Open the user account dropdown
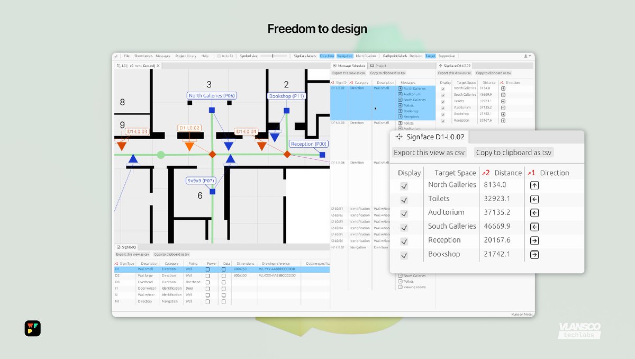This screenshot has width=635, height=359. [x=527, y=56]
